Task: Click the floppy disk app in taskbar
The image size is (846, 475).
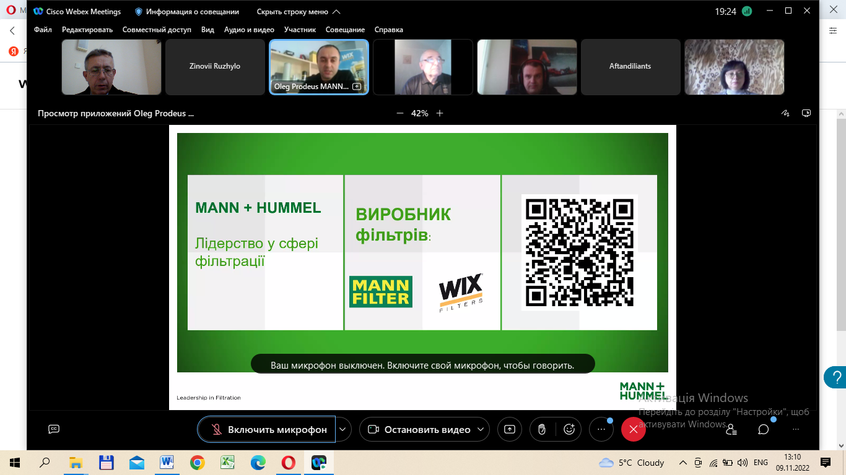Action: point(106,463)
